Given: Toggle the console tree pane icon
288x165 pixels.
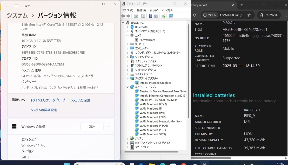Looking at the screenshot, I should 136,16.
